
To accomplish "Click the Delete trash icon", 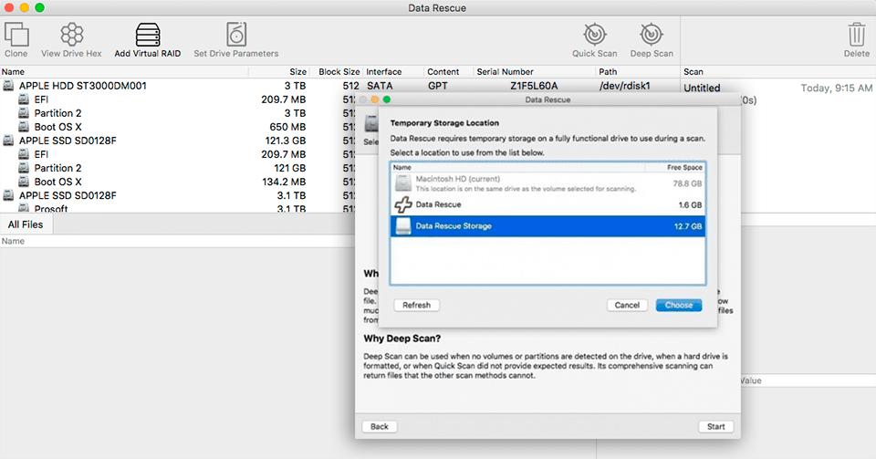I will click(x=857, y=35).
